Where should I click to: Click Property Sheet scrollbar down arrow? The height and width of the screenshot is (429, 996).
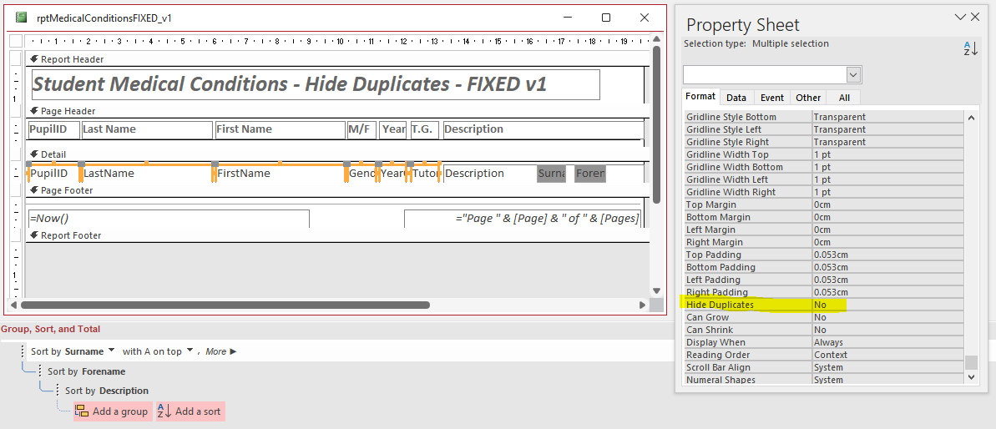pyautogui.click(x=971, y=377)
